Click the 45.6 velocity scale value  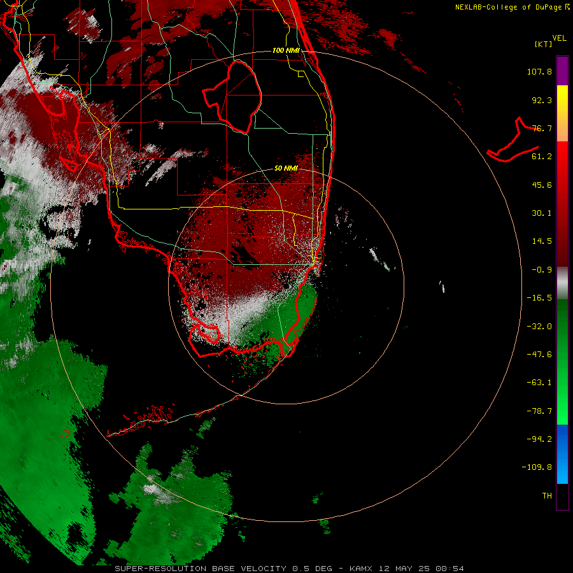[x=542, y=185]
